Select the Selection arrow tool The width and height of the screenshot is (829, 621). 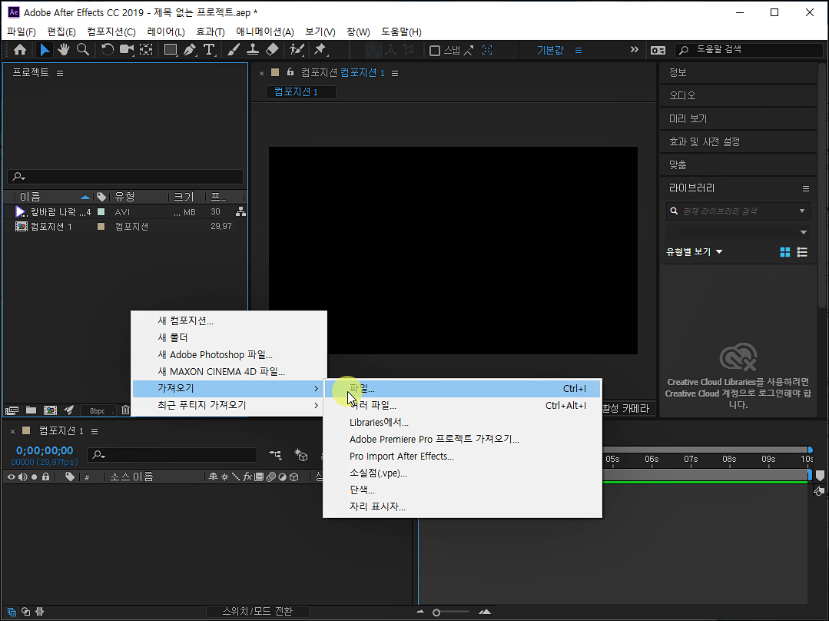tap(45, 50)
